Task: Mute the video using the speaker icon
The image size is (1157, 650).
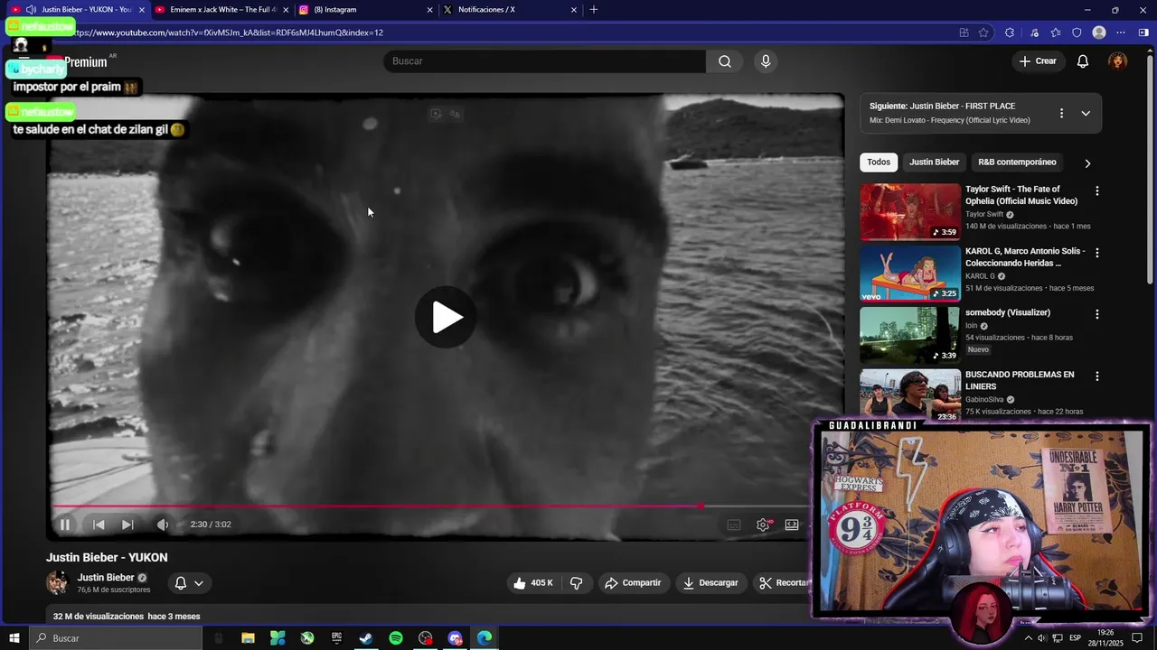Action: tap(163, 525)
